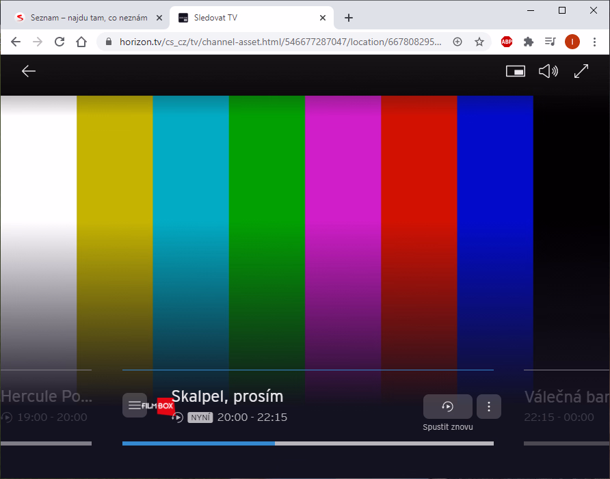The height and width of the screenshot is (479, 610).
Task: Open the AdBlock Plus extension
Action: (x=507, y=42)
